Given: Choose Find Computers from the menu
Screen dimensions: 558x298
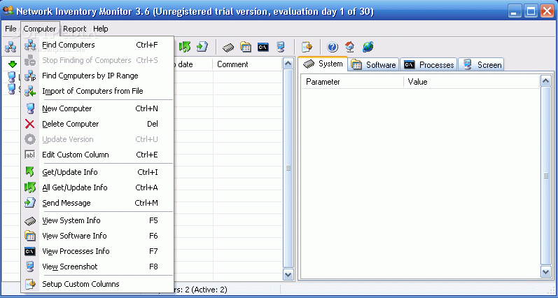Looking at the screenshot, I should 97,45.
